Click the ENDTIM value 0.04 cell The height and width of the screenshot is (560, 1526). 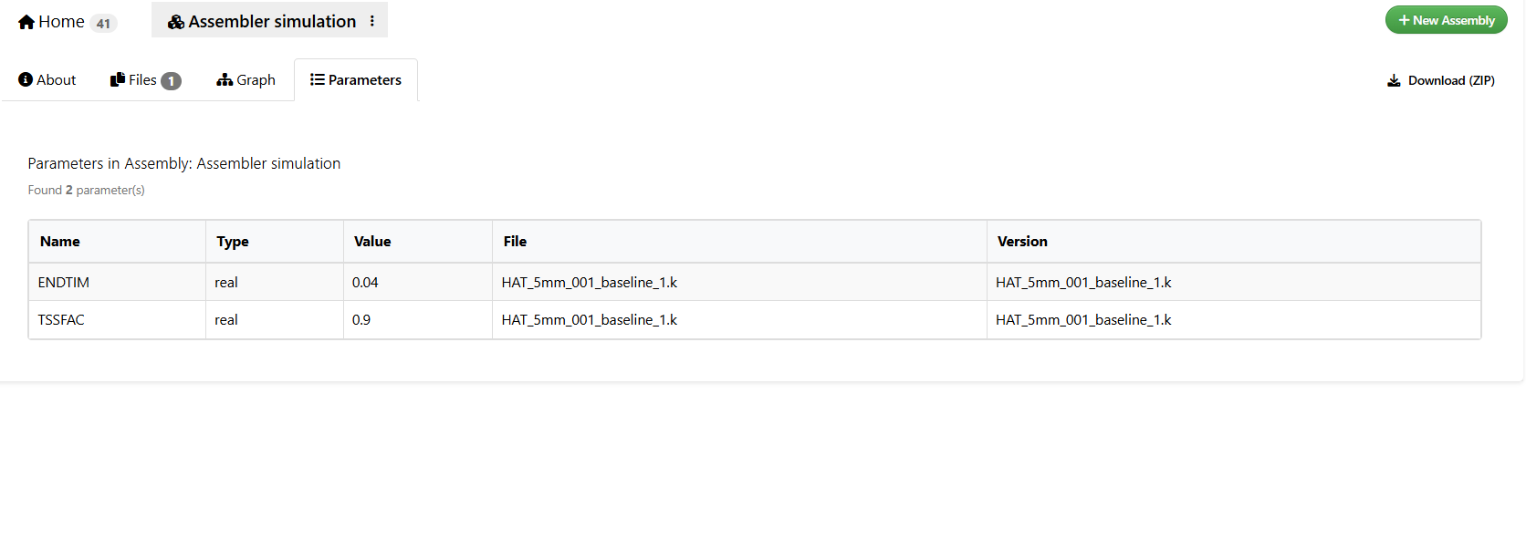[365, 283]
